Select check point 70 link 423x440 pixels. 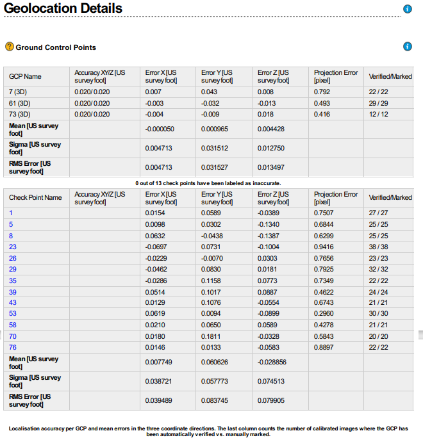click(13, 336)
